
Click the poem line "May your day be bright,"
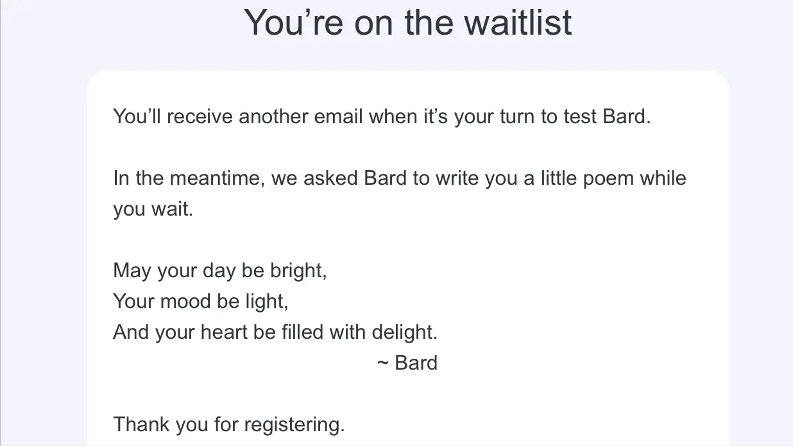[220, 270]
